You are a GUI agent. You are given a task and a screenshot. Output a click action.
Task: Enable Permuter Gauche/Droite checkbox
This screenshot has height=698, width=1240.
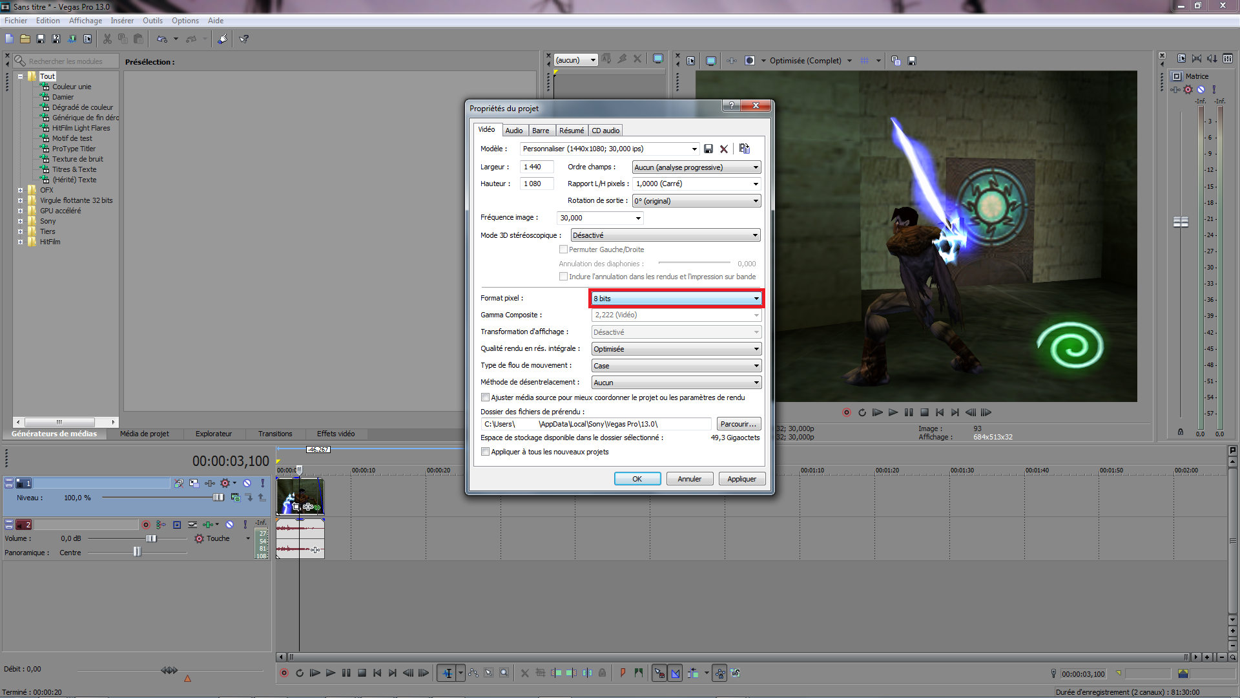click(563, 249)
